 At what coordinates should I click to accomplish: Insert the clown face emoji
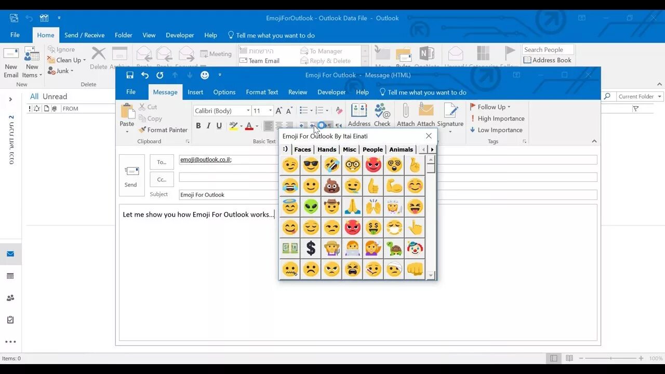415,248
